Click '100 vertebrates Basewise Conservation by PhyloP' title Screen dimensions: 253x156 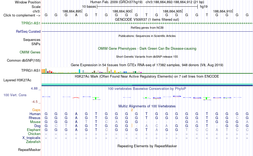pyautogui.click(x=147, y=88)
